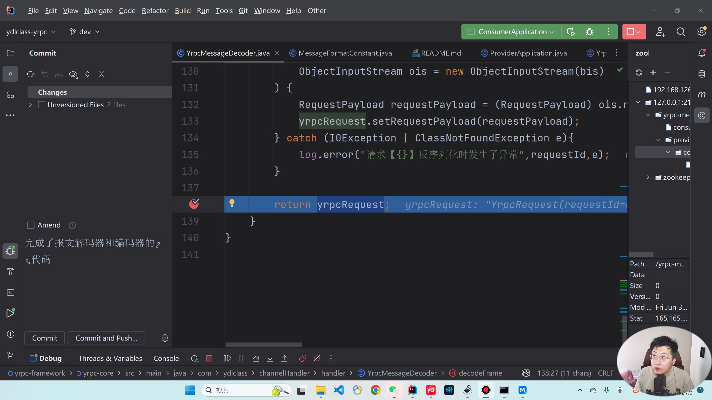Check the Unversioned Files checkbox
Image resolution: width=712 pixels, height=400 pixels.
point(42,105)
